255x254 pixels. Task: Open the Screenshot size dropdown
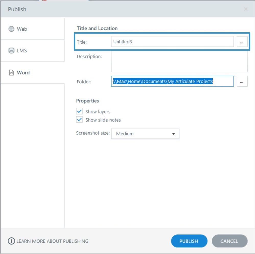click(x=145, y=134)
